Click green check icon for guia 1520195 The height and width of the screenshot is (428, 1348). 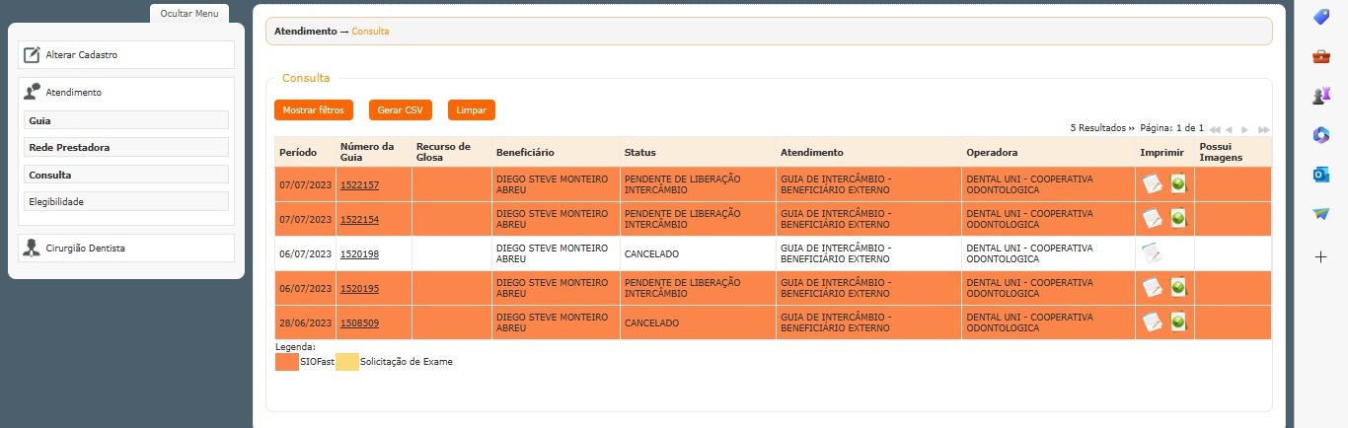(1177, 288)
